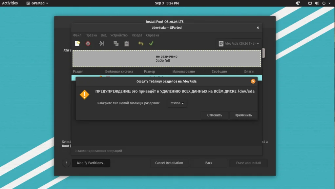Screen dimensions: 335x189
Task: Click Cancel Installation in installer window
Action: click(169, 163)
